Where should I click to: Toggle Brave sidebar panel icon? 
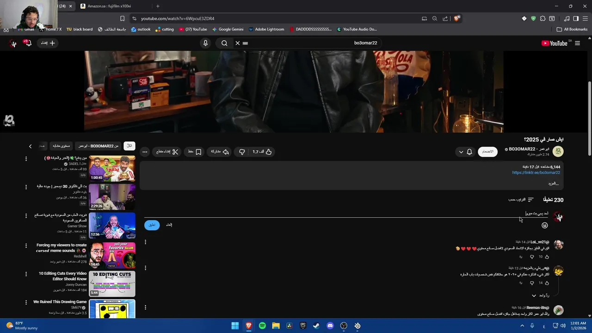coord(576,18)
